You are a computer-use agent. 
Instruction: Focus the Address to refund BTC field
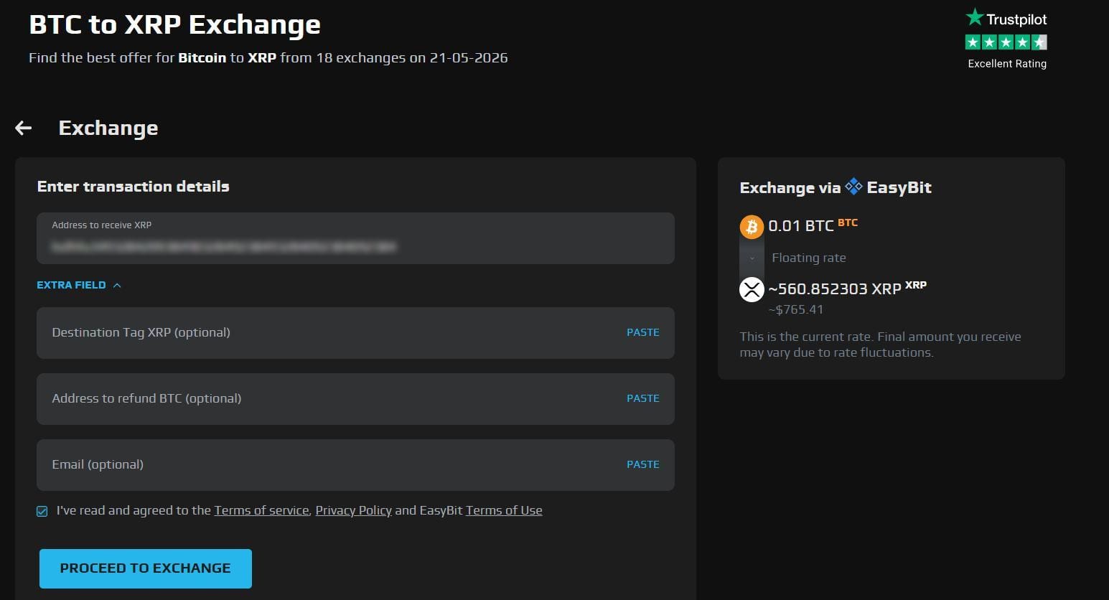(355, 399)
